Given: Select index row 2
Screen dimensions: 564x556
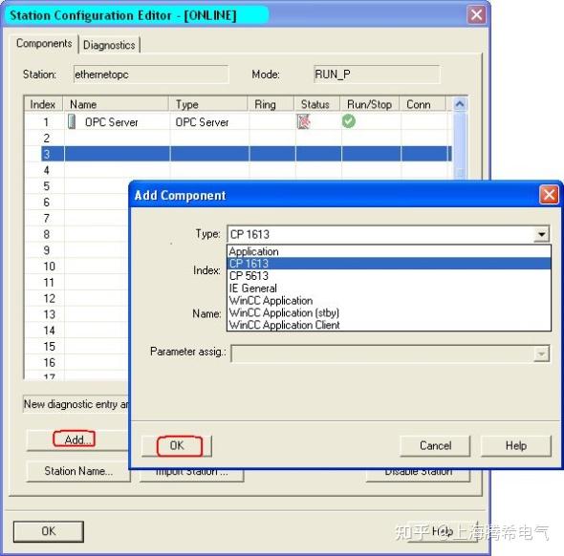Looking at the screenshot, I should (238, 138).
